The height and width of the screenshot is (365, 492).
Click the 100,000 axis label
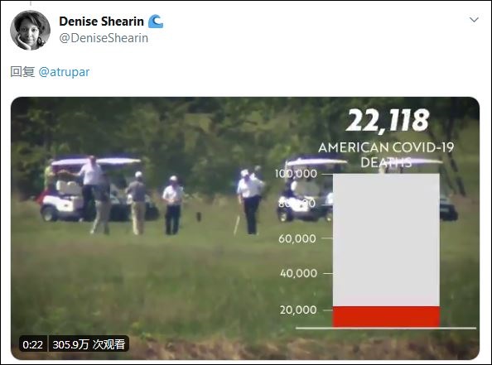tap(296, 174)
